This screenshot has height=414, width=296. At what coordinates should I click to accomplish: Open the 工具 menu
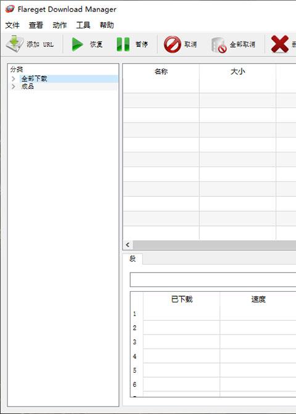pos(83,25)
